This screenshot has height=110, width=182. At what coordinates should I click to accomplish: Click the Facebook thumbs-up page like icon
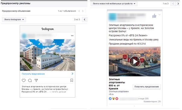154,16
